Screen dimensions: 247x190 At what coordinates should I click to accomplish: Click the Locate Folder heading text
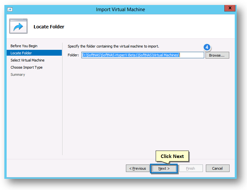point(49,27)
